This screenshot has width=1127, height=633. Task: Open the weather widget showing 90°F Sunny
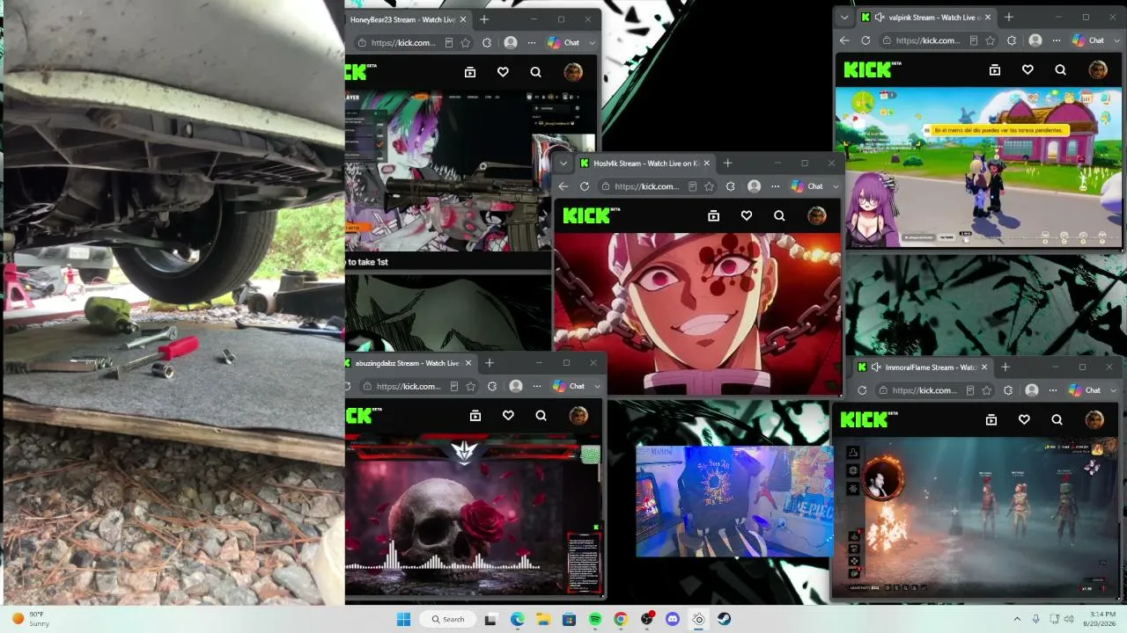click(x=32, y=619)
